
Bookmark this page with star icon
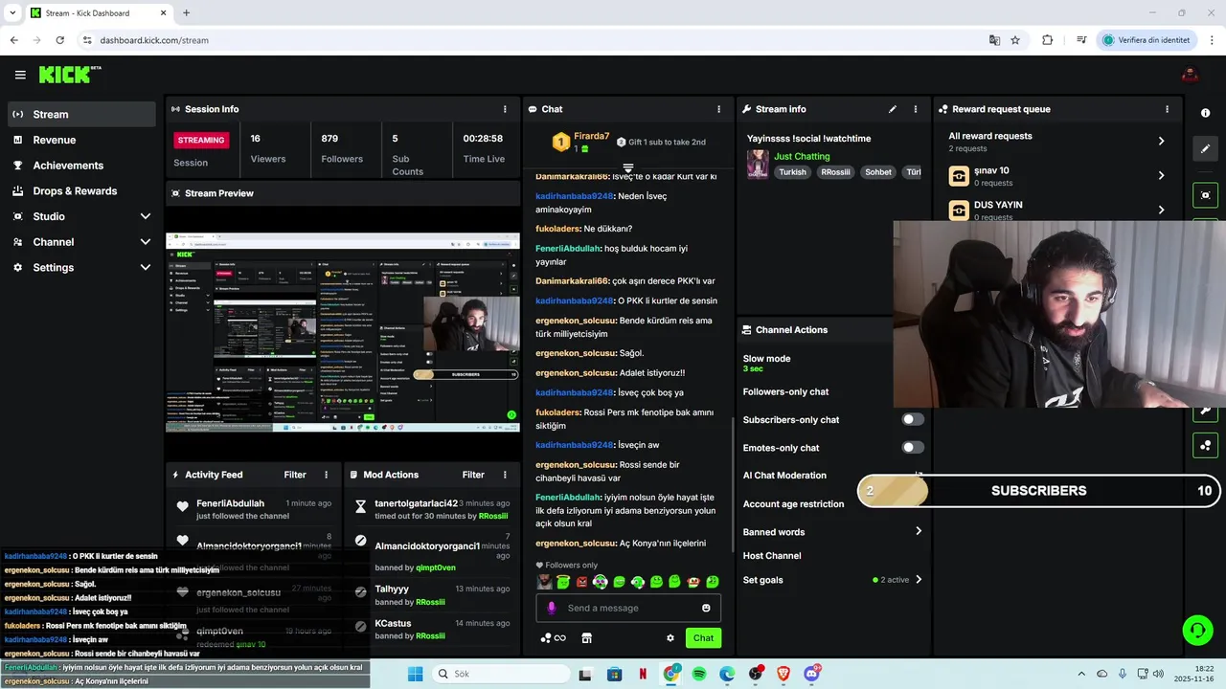tap(1015, 40)
